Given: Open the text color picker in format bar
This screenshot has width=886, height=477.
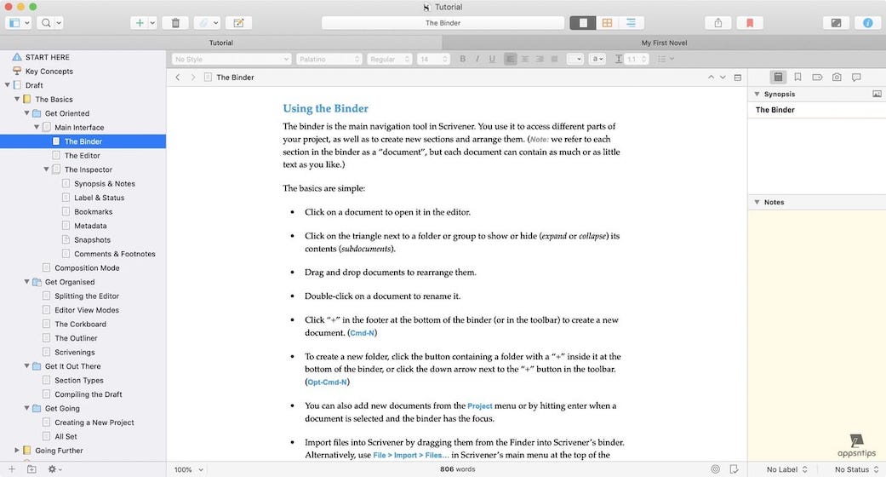Looking at the screenshot, I should (x=597, y=59).
